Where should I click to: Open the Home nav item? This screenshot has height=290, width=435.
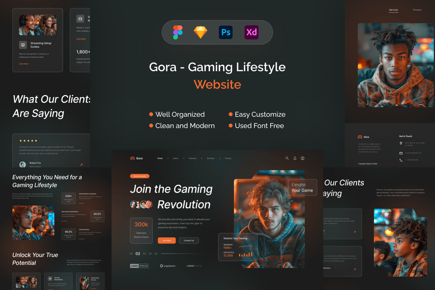[x=160, y=158]
